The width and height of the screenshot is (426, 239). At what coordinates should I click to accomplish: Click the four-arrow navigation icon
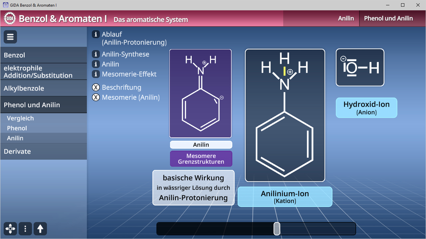point(10,229)
